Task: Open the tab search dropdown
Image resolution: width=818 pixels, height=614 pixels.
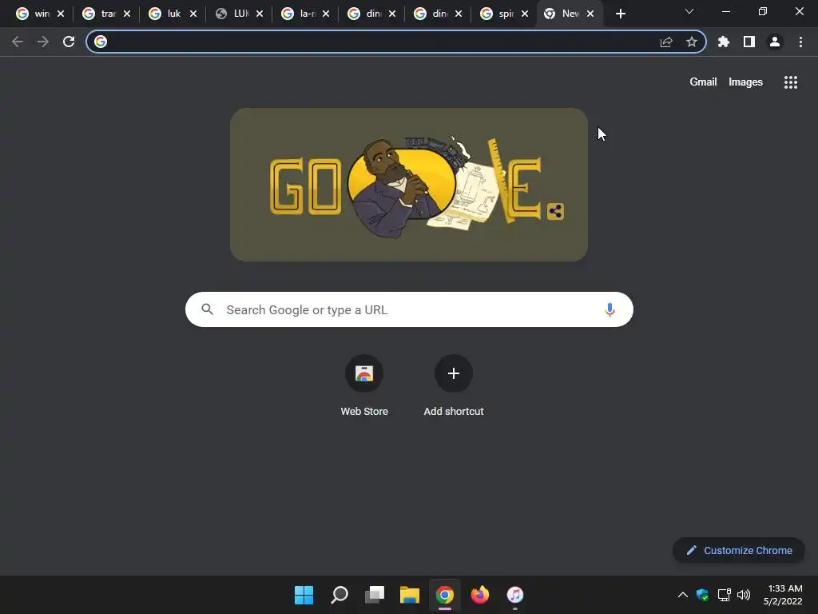Action: coord(689,11)
